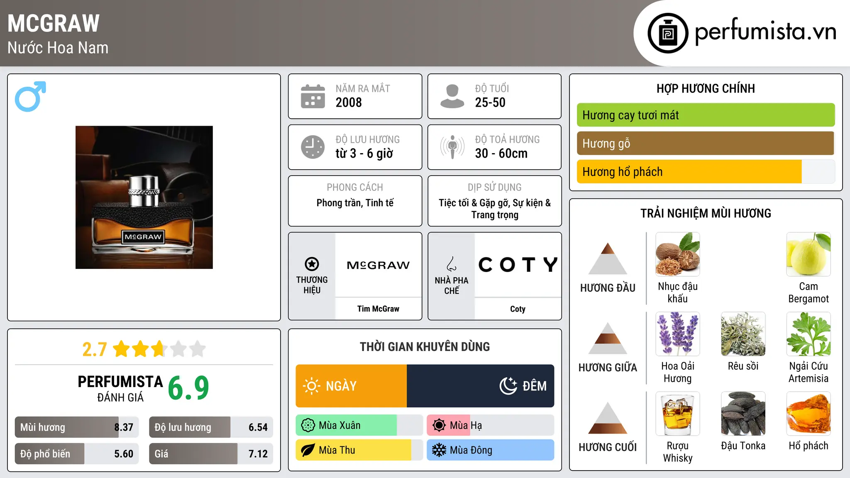Click the sun icon in the Ngày bar
Viewport: 850px width, 478px height.
coord(311,386)
